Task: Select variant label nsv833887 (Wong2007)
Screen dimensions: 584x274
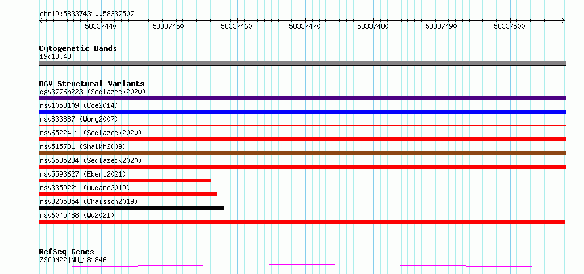Action: (x=79, y=119)
